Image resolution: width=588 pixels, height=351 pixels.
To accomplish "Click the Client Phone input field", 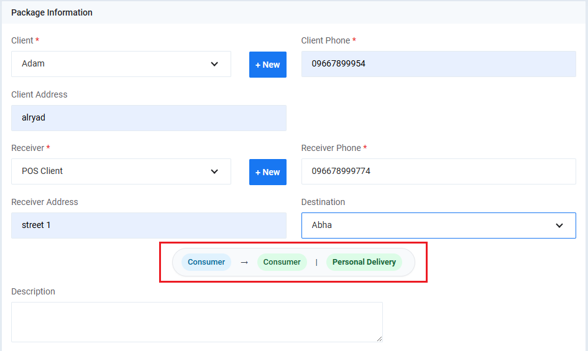I will [x=438, y=64].
